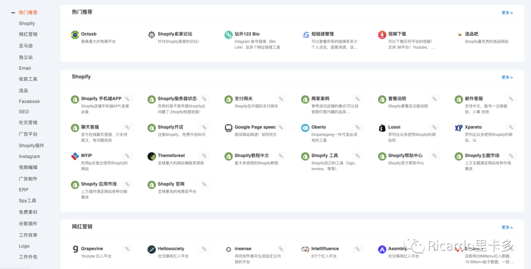The image size is (531, 269).
Task: Click description text 南美最大的电商平台
Action: 98,42
